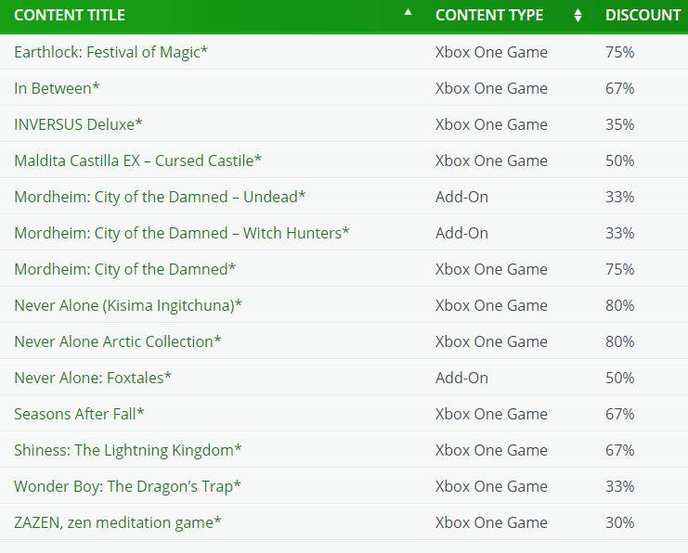Image resolution: width=688 pixels, height=553 pixels.
Task: Open Seasons After Fall link
Action: (79, 414)
